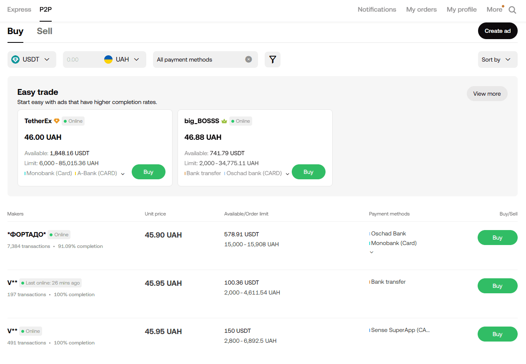Click the Available/Order limit column header
Screen dimensions: 526x364
point(246,214)
